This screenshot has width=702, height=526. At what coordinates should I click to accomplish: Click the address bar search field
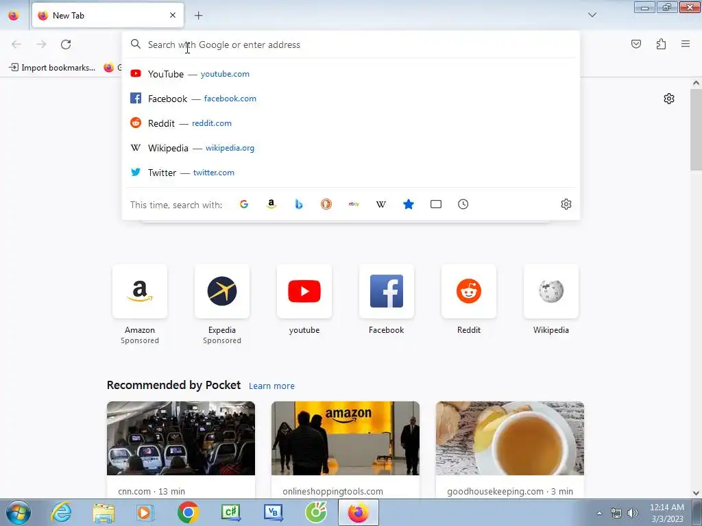[x=350, y=45]
